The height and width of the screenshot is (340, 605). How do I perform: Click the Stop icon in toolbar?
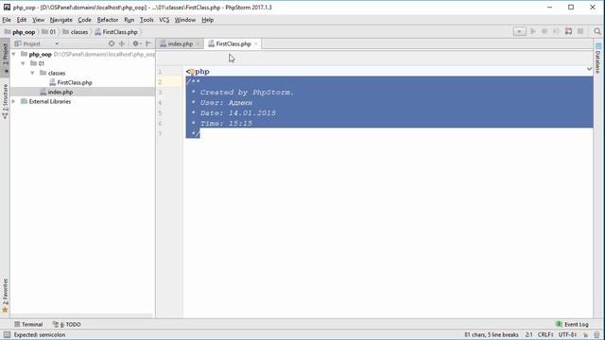(580, 31)
